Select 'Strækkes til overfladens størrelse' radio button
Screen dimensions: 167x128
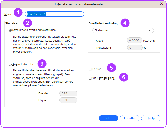point(10,30)
